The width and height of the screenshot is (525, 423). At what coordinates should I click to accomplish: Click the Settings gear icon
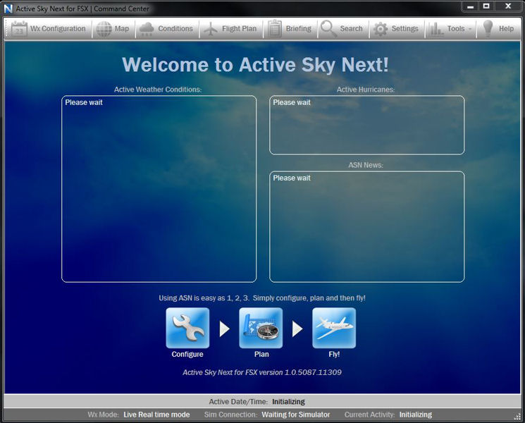coord(381,29)
